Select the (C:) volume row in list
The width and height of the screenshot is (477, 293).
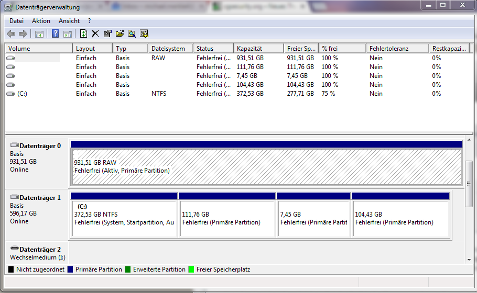pos(22,94)
